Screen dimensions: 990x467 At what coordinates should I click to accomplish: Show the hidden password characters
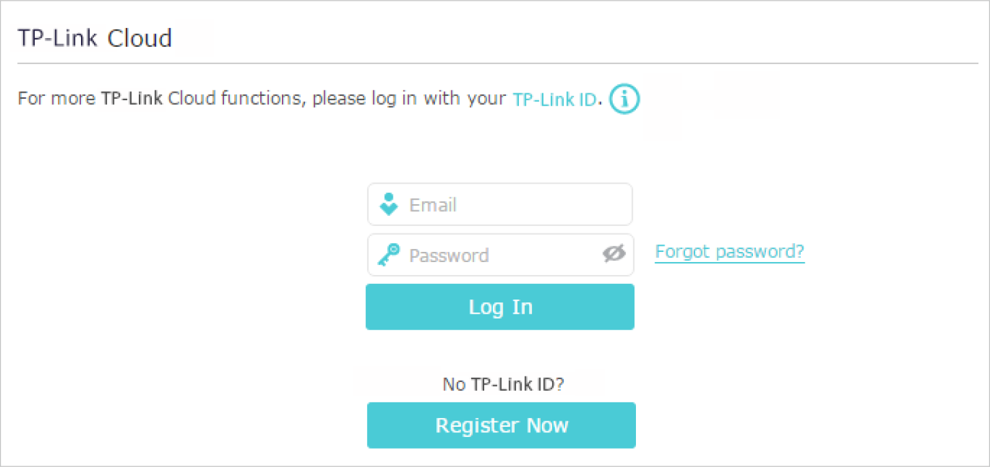(x=613, y=254)
